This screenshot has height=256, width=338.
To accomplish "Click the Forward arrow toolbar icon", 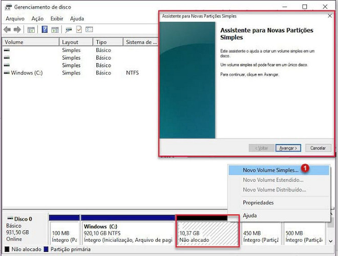I will pyautogui.click(x=17, y=29).
